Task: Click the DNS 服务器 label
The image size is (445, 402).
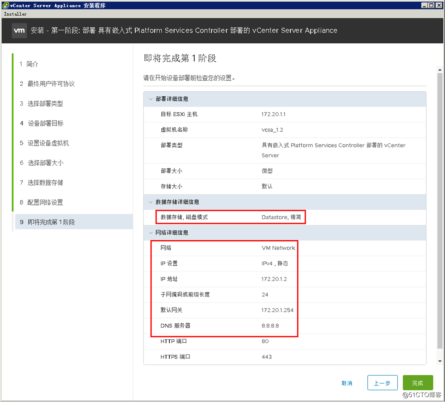Action: point(175,326)
